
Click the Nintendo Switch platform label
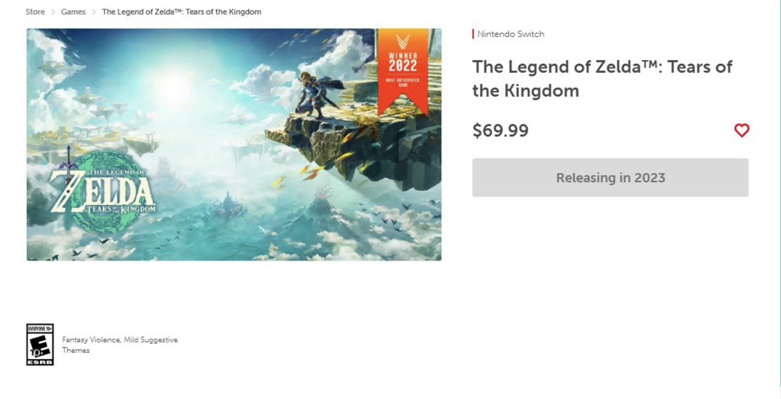(x=510, y=34)
